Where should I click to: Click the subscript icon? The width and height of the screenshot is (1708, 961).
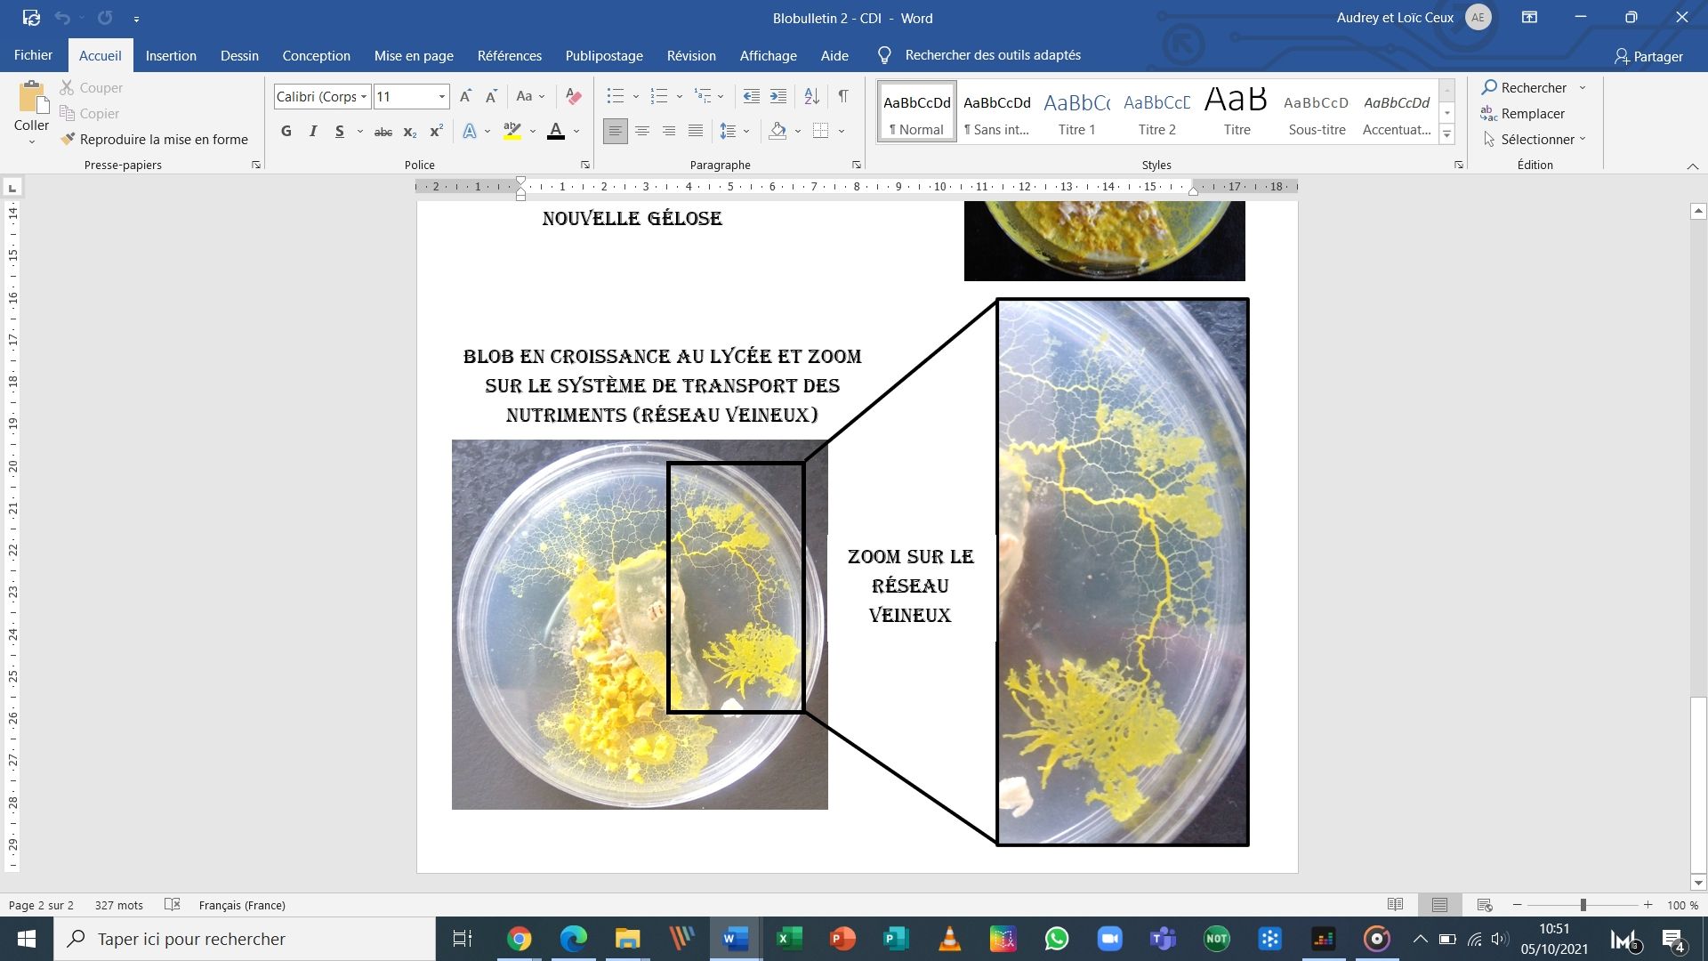(409, 132)
